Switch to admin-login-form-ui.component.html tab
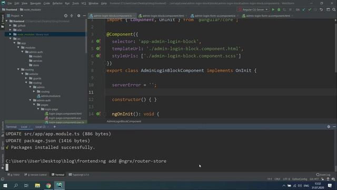This screenshot has width=337, height=190. click(267, 16)
